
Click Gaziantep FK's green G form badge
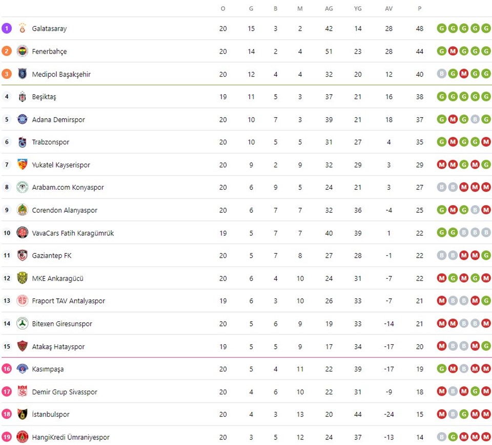[486, 256]
